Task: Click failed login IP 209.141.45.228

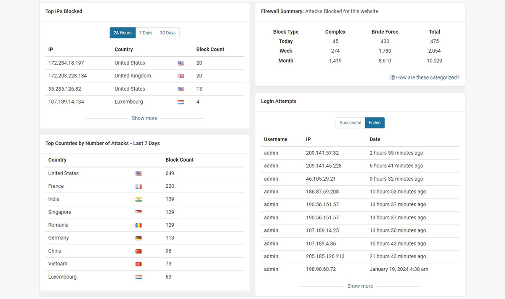Action: click(x=324, y=166)
